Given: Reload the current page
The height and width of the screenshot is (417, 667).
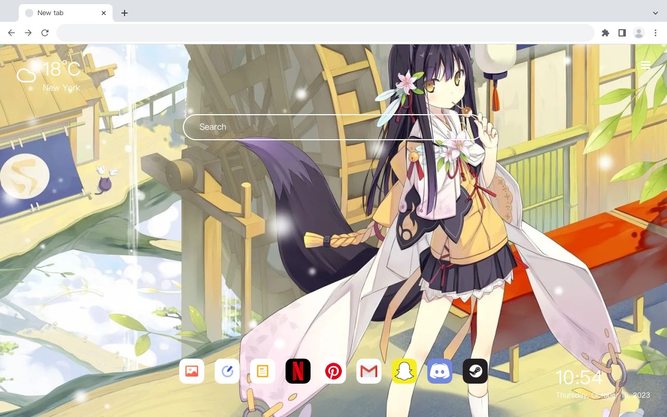Looking at the screenshot, I should click(45, 33).
